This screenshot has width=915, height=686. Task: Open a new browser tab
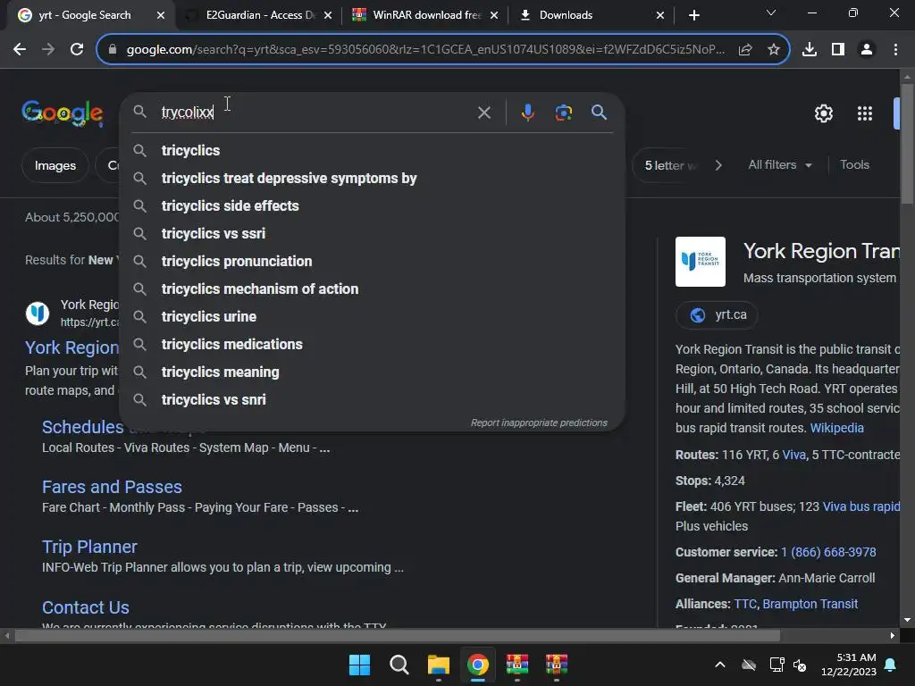point(693,15)
